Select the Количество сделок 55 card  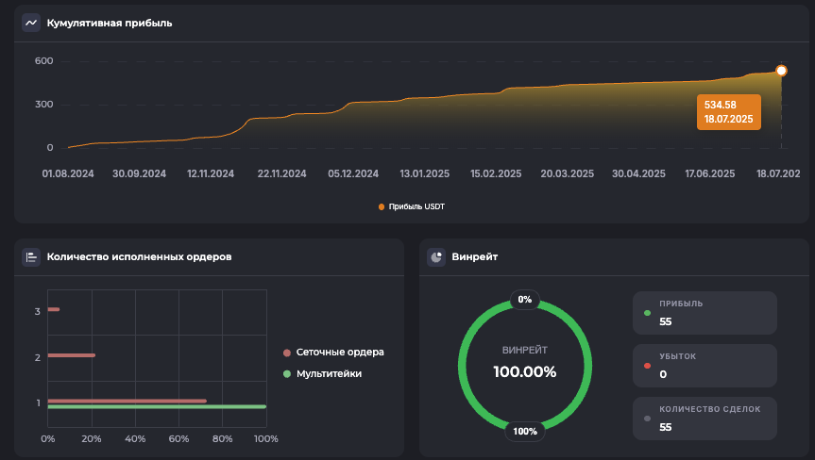tap(705, 419)
